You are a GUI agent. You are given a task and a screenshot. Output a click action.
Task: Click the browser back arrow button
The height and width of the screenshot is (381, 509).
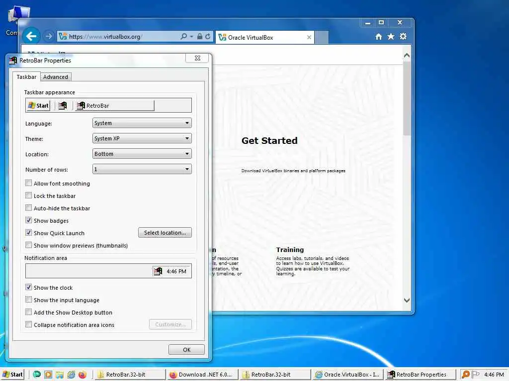point(31,36)
